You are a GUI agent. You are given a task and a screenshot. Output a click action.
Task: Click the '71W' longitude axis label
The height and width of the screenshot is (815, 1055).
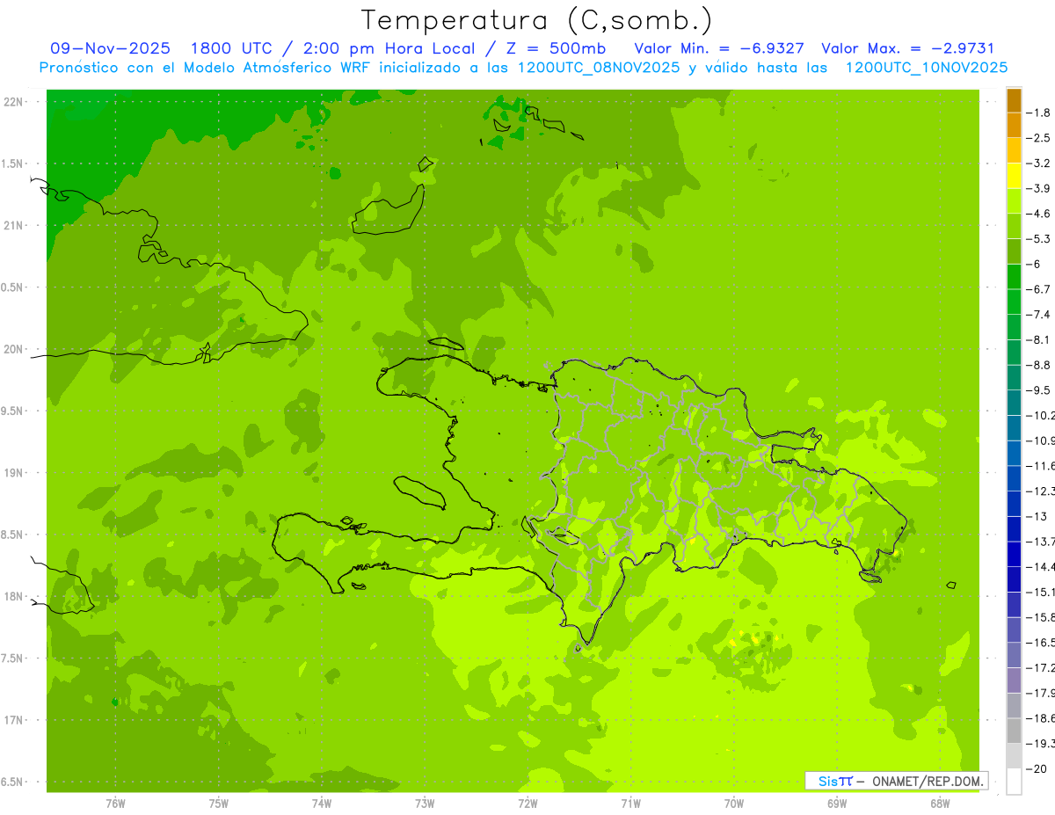(x=630, y=803)
